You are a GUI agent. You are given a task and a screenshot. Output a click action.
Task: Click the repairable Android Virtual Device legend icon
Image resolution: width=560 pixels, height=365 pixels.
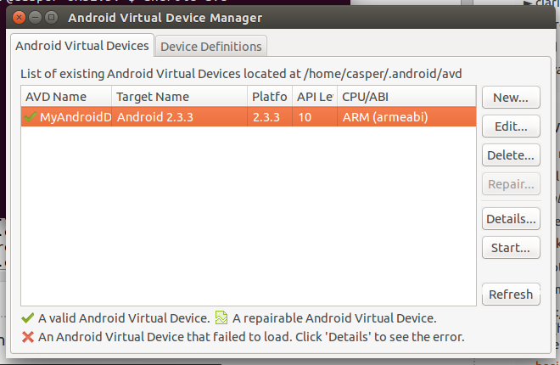point(221,318)
